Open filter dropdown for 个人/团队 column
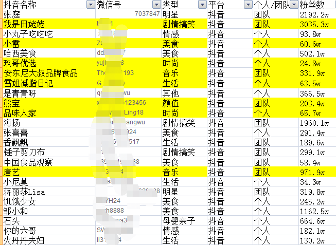 coord(294,4)
